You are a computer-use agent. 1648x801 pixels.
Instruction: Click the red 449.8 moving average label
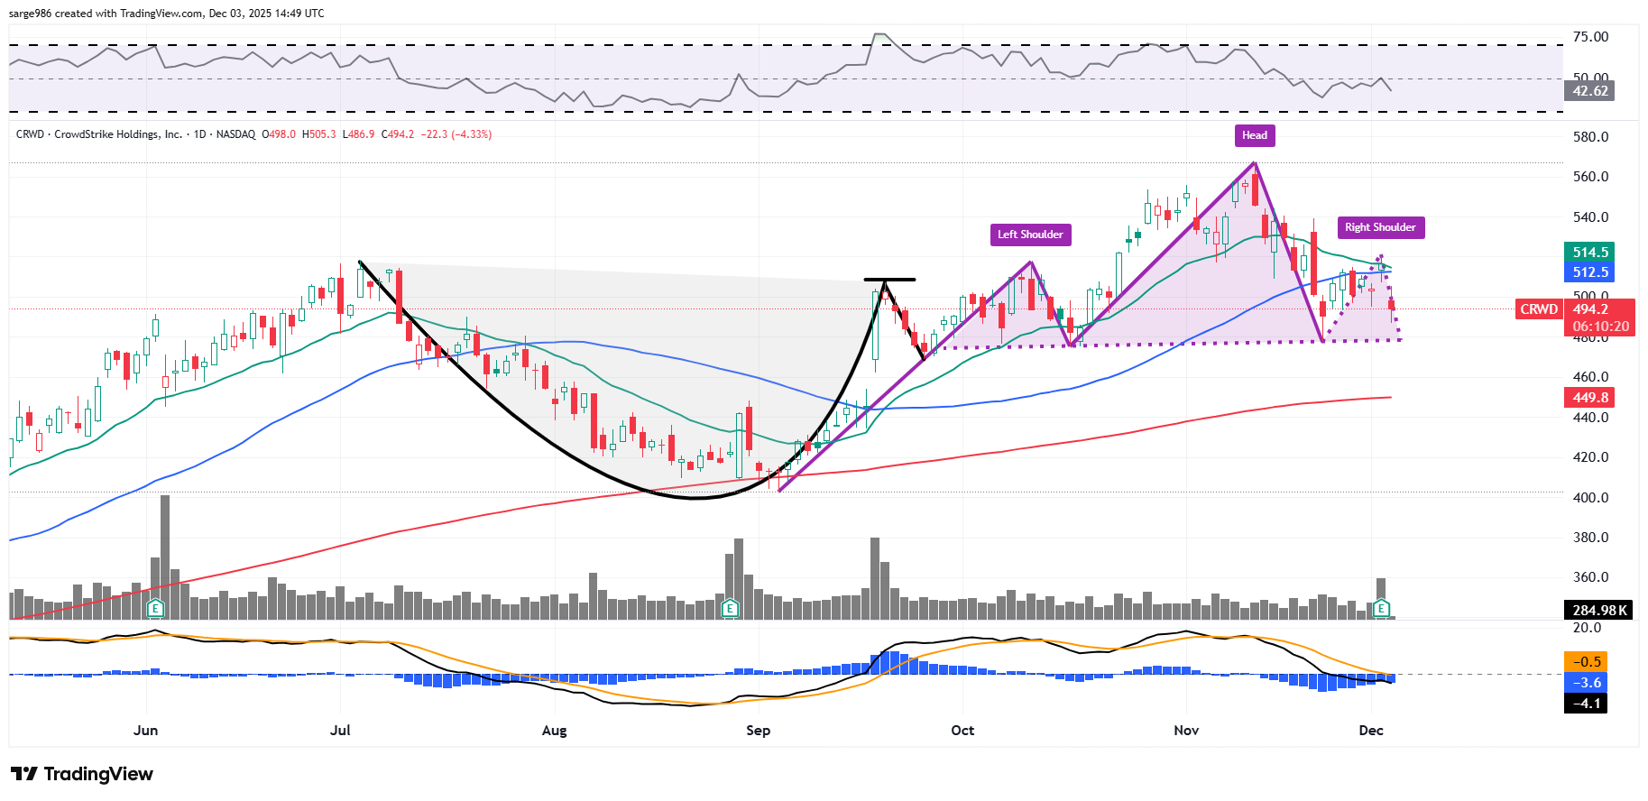pyautogui.click(x=1589, y=398)
